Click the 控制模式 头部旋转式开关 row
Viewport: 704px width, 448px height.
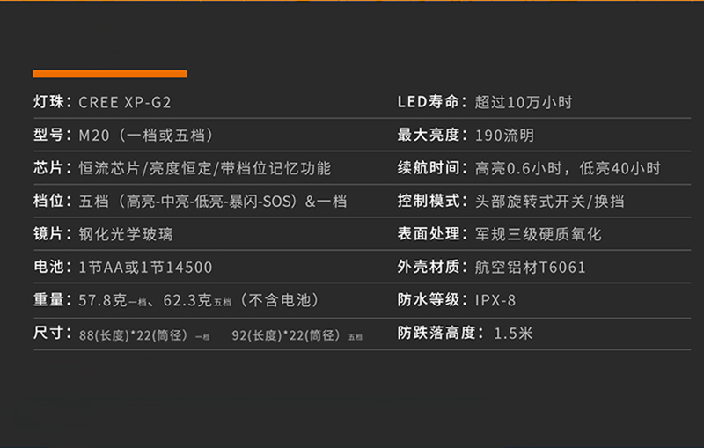[x=511, y=201]
